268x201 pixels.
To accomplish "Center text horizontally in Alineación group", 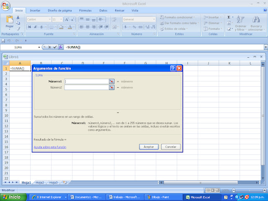I will point(88,27).
